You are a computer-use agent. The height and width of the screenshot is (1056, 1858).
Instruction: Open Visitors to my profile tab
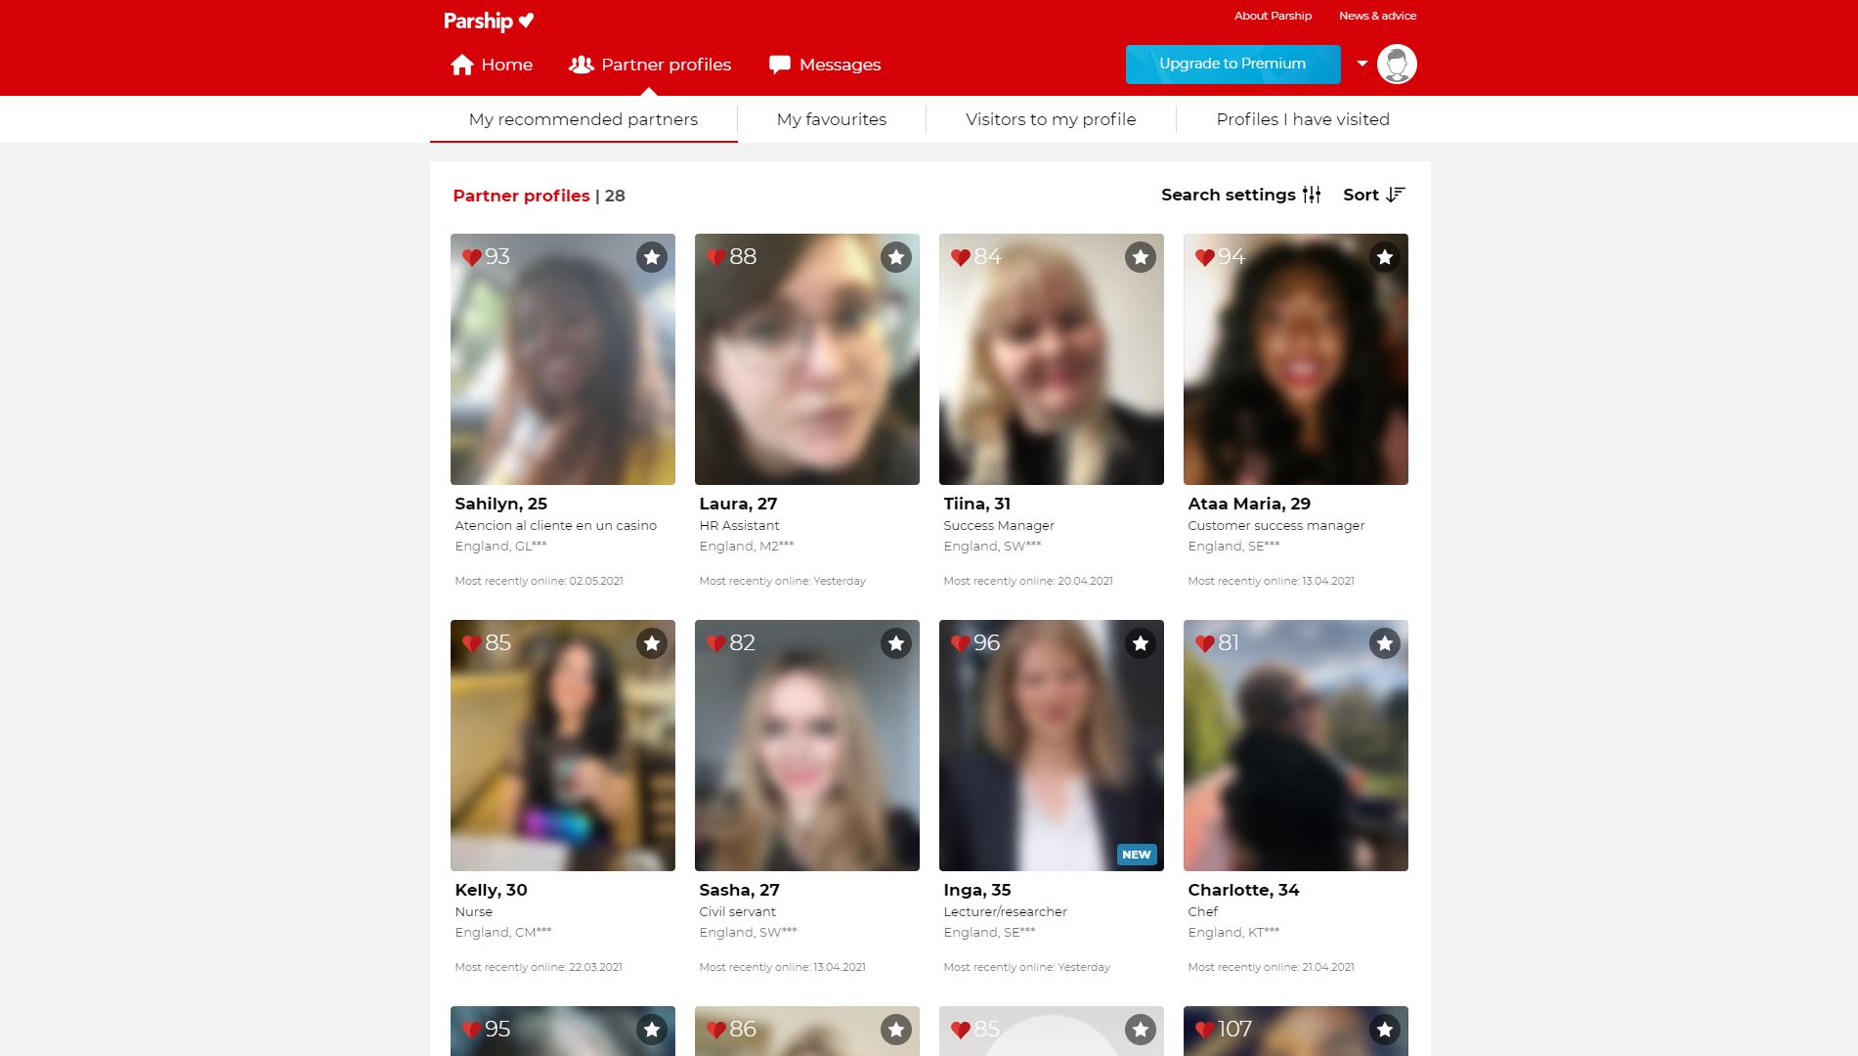coord(1050,119)
